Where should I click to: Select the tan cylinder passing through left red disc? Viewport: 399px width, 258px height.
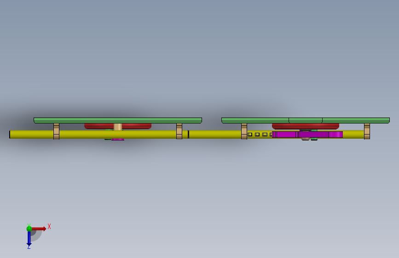[118, 127]
